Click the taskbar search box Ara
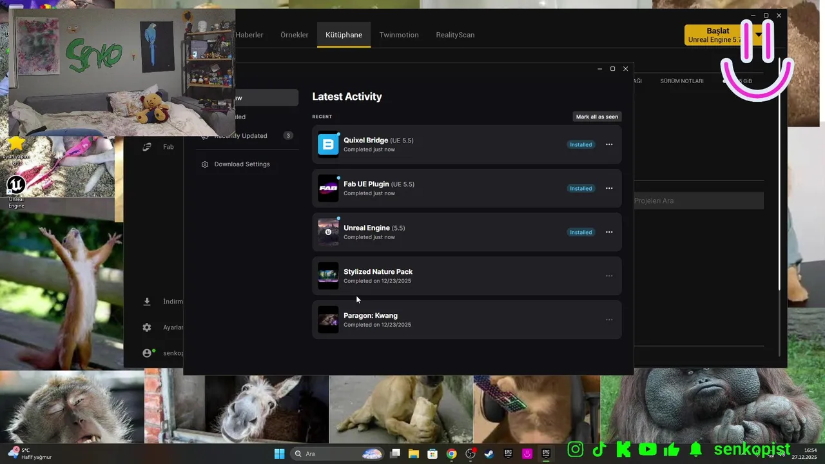 tap(338, 454)
